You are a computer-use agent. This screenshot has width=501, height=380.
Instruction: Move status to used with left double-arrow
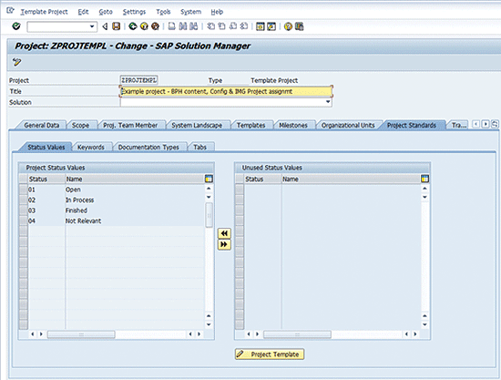[x=224, y=233]
